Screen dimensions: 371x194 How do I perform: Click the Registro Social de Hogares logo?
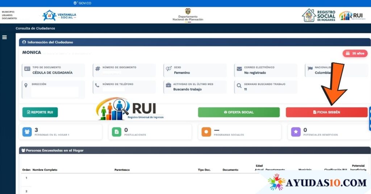[x=318, y=15]
